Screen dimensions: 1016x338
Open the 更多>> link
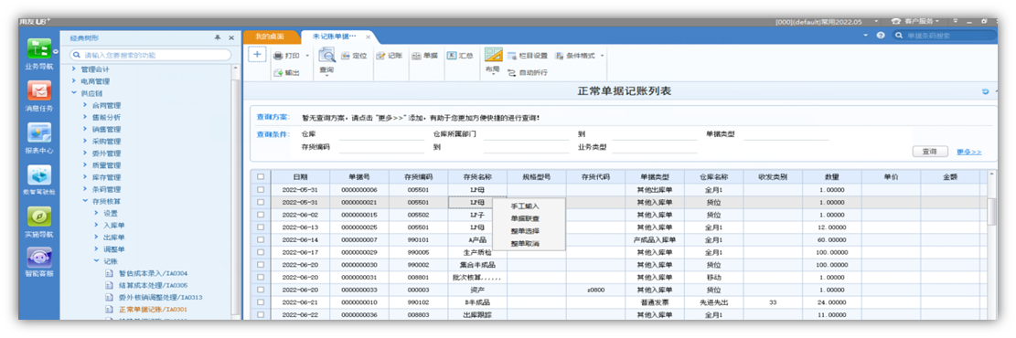968,152
